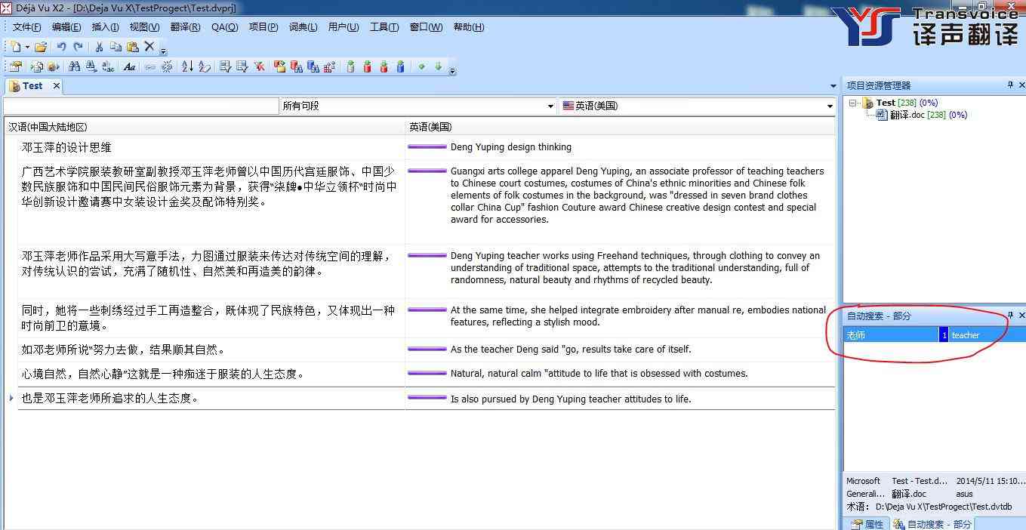The image size is (1026, 530).
Task: Click the Paste clipboard icon
Action: [133, 47]
